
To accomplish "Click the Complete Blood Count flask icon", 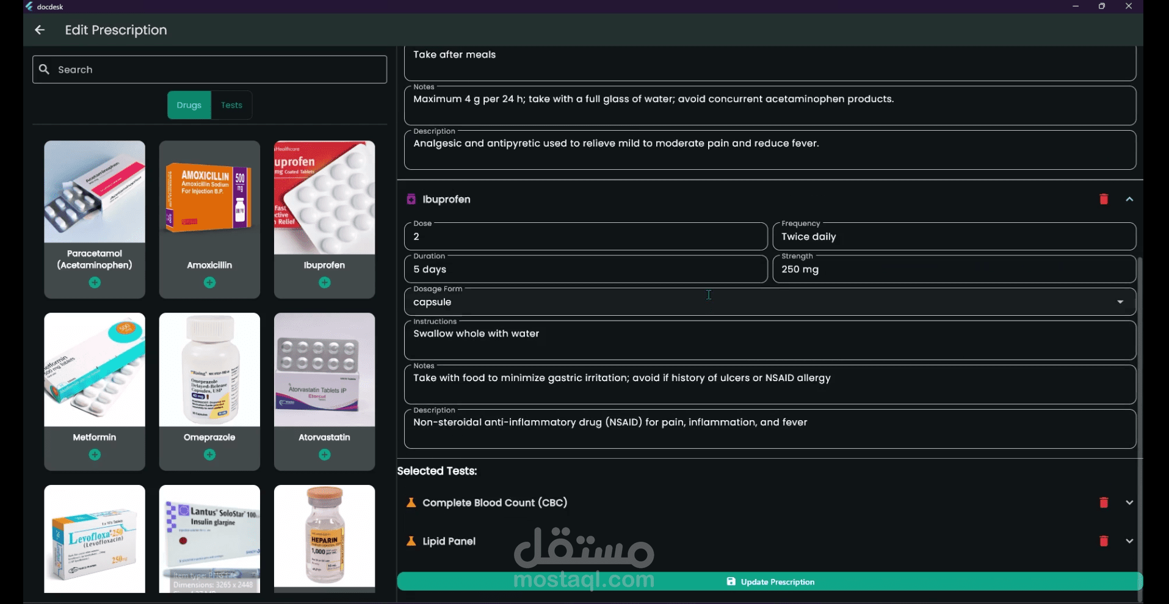I will pos(411,503).
